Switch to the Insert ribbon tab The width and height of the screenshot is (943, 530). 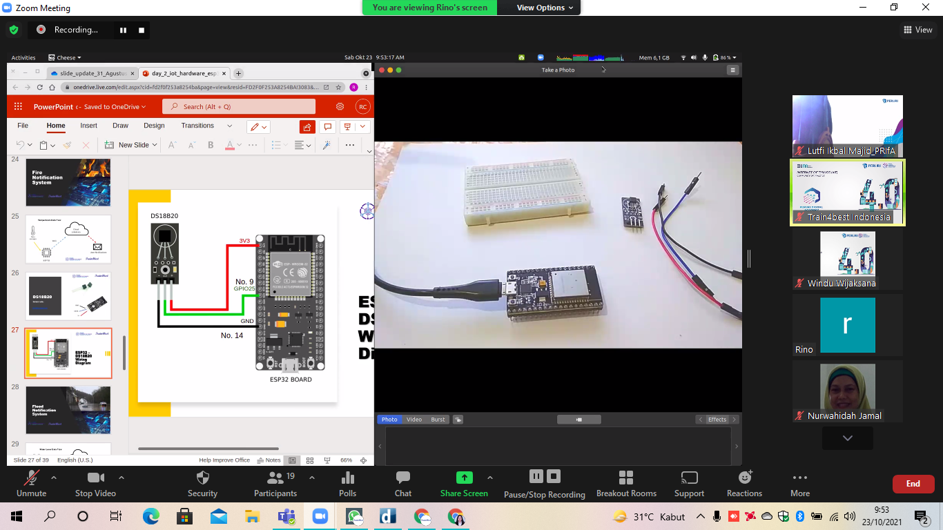[x=88, y=126]
